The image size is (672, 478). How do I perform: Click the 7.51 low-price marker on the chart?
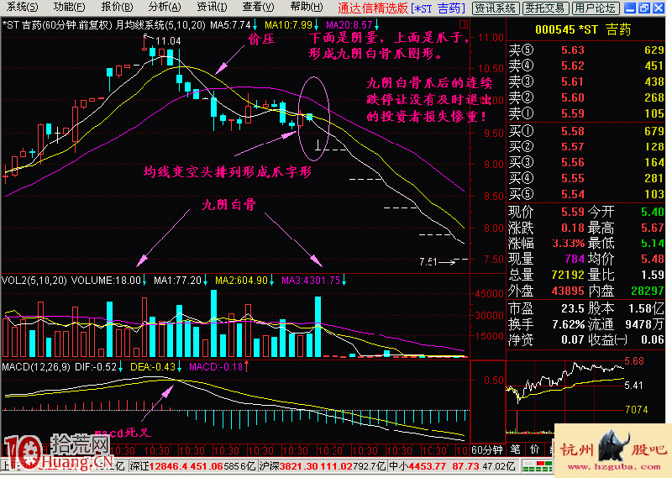coord(428,262)
